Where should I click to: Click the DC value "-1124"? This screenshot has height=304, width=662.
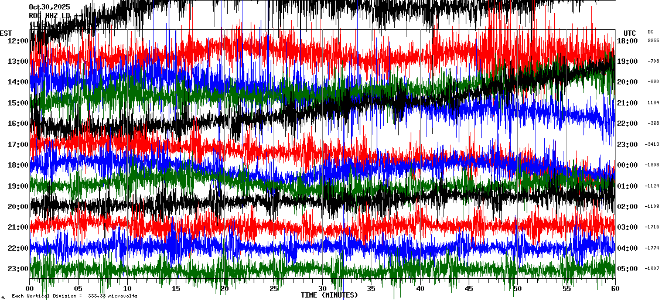652,186
